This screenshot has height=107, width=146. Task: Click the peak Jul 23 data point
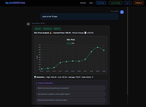pos(98,47)
